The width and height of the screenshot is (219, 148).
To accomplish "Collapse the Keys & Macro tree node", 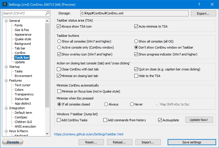I will [x=6, y=131].
